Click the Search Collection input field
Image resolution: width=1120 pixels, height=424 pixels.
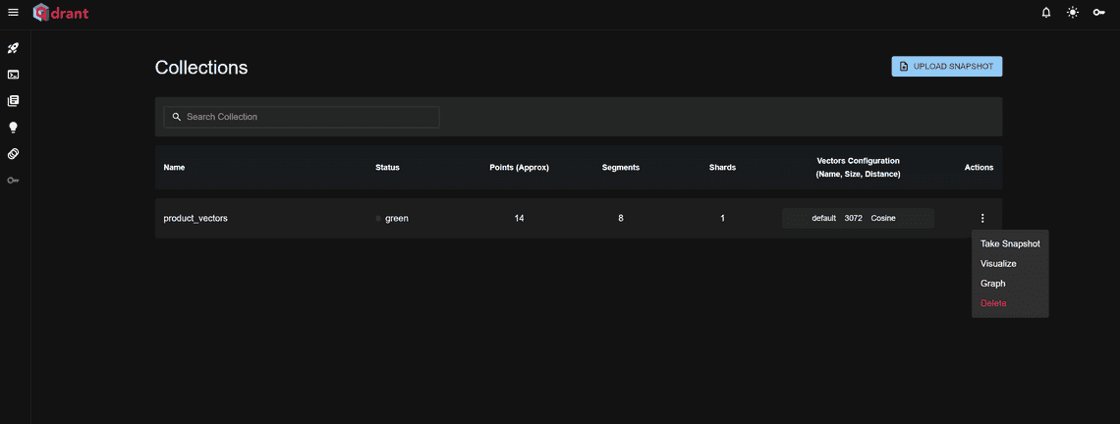point(301,117)
